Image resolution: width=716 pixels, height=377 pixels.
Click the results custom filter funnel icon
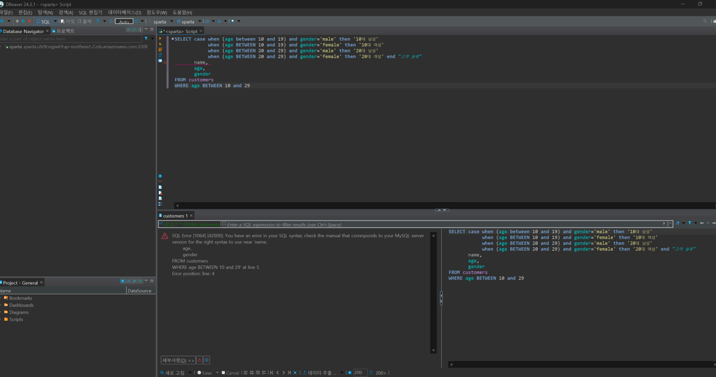coord(690,223)
